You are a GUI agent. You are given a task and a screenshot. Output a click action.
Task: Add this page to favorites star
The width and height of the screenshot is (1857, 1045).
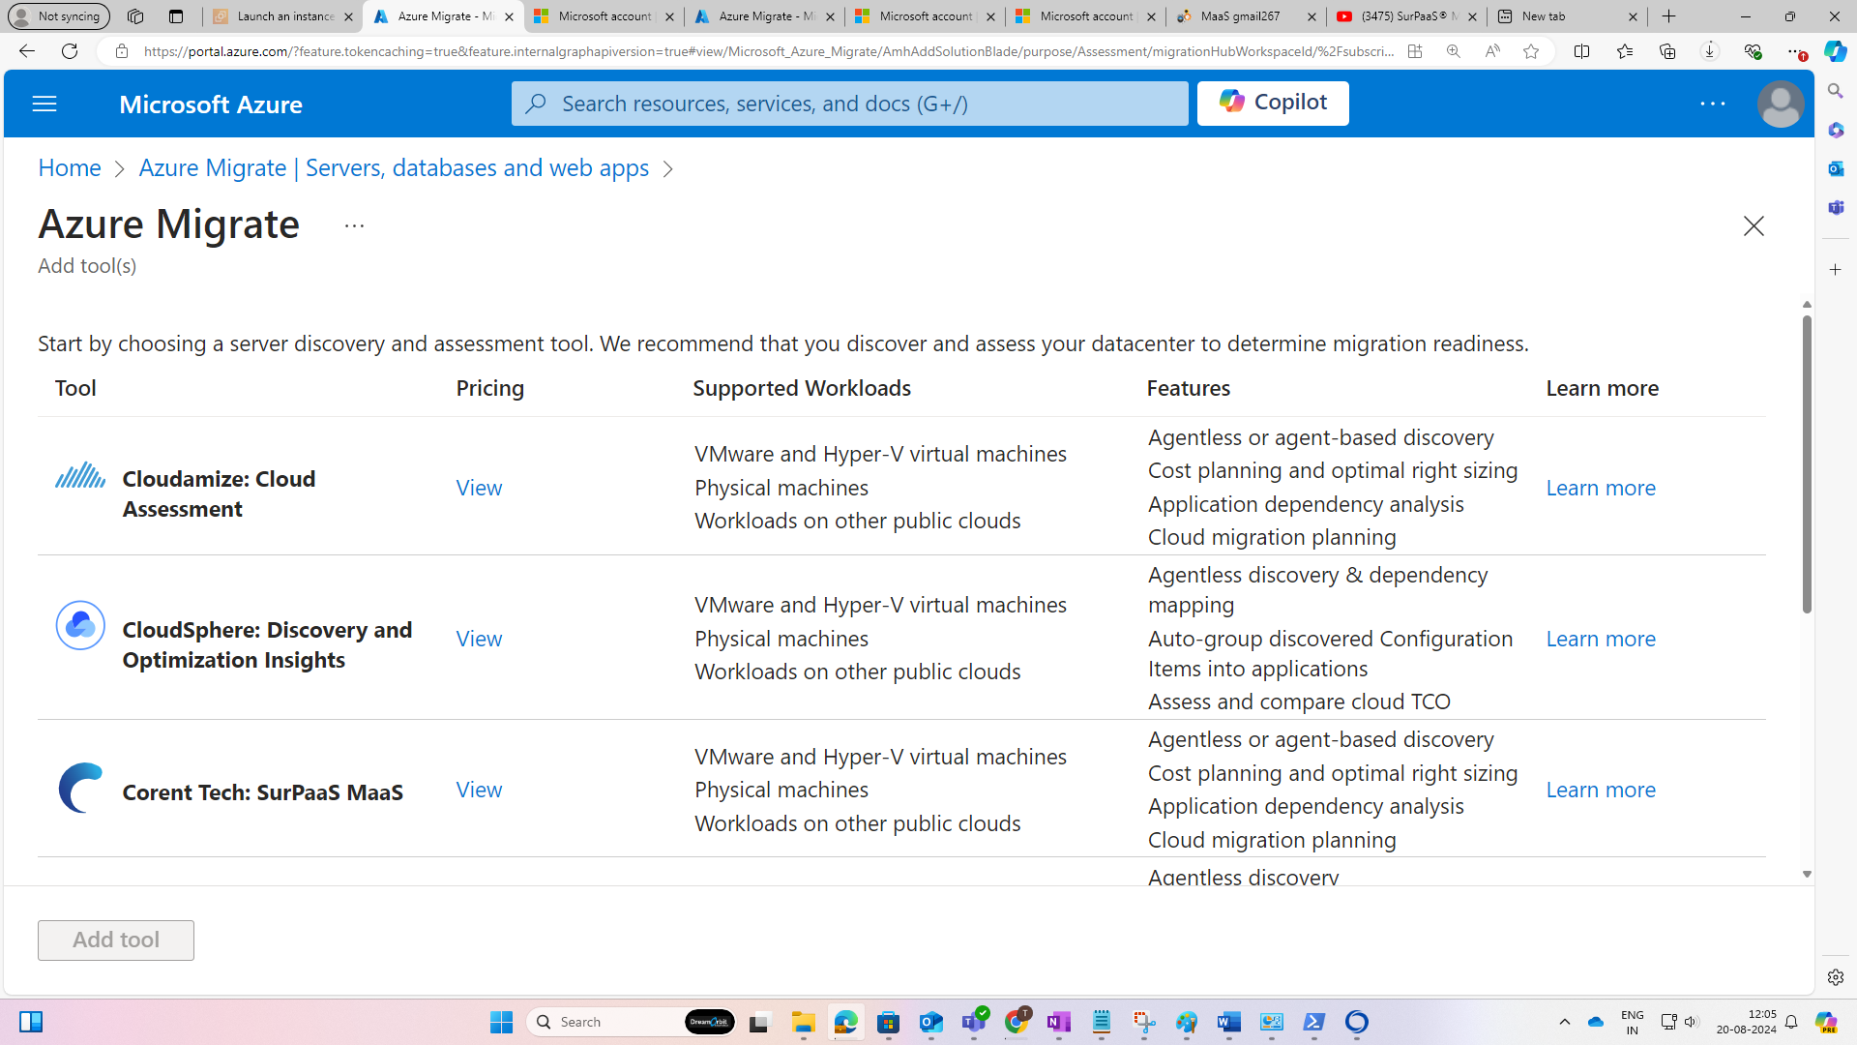(1530, 51)
